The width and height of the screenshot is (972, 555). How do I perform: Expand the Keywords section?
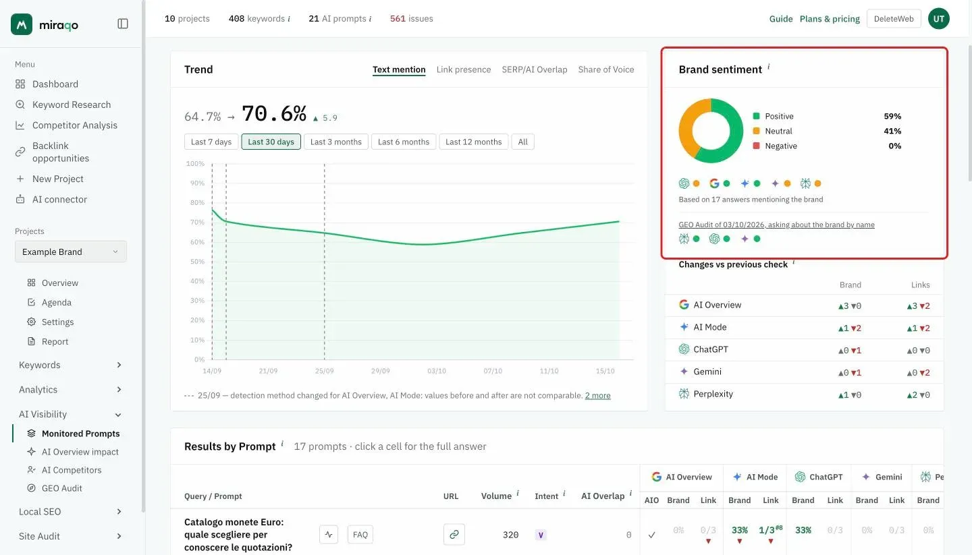point(71,365)
